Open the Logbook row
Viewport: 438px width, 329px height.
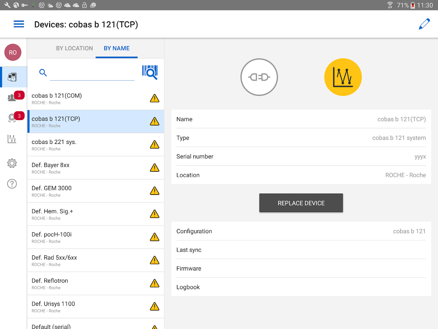(x=301, y=287)
